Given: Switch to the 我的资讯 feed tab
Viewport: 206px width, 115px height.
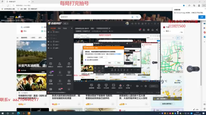Looking at the screenshot, I should coord(24,38).
